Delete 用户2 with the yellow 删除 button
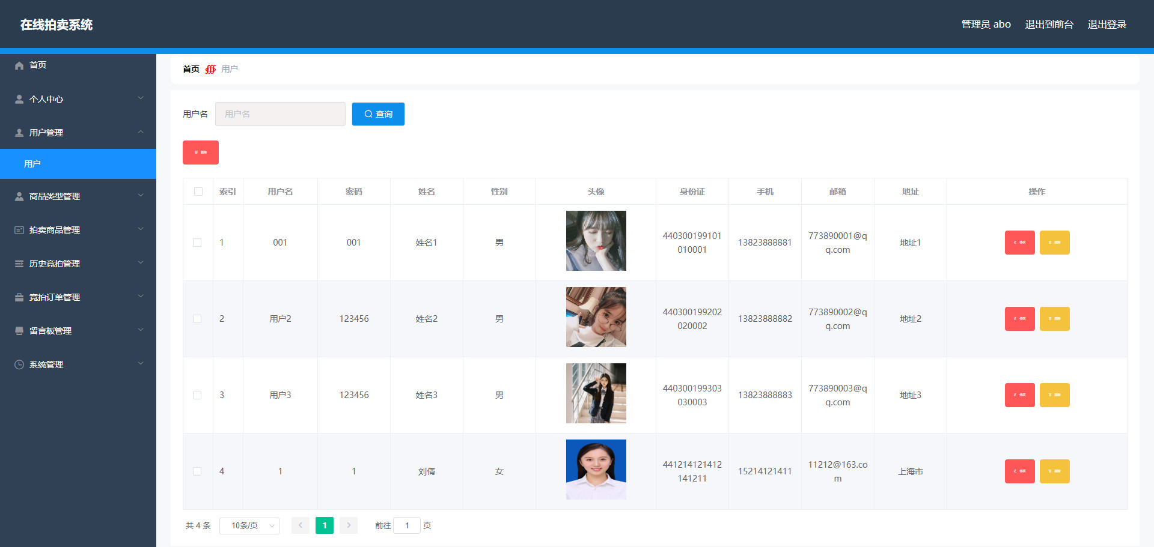 point(1055,319)
